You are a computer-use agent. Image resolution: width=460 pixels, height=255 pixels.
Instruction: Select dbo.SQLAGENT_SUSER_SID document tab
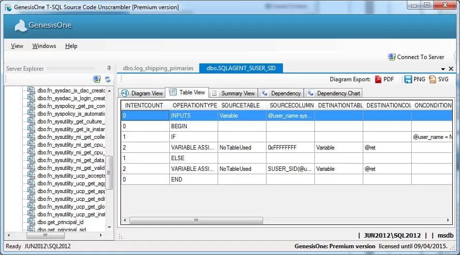tap(241, 68)
